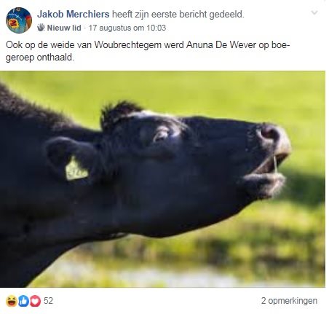Screen dimensions: 329x314
Task: Click the waving hand new member icon
Action: click(41, 28)
